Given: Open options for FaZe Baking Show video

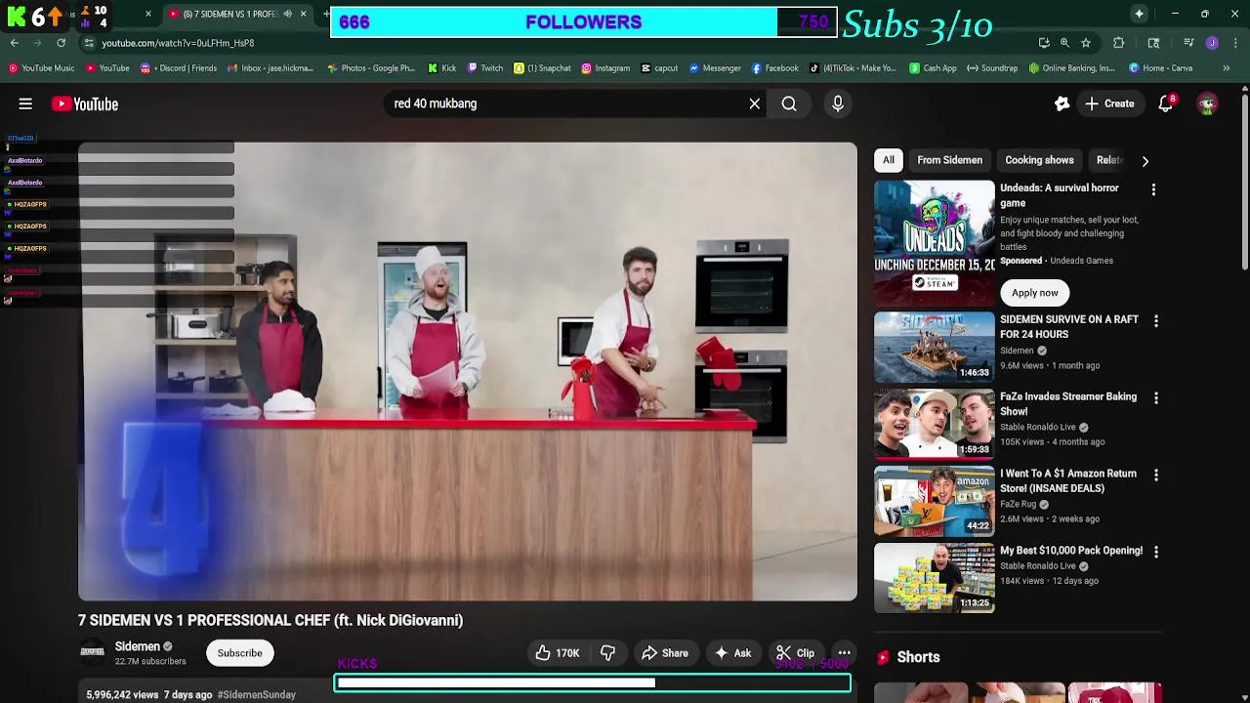Looking at the screenshot, I should pyautogui.click(x=1156, y=398).
